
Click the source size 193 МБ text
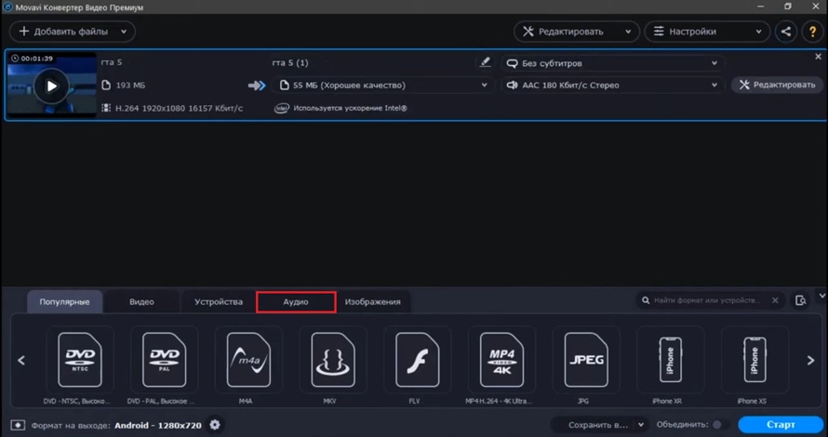click(130, 85)
